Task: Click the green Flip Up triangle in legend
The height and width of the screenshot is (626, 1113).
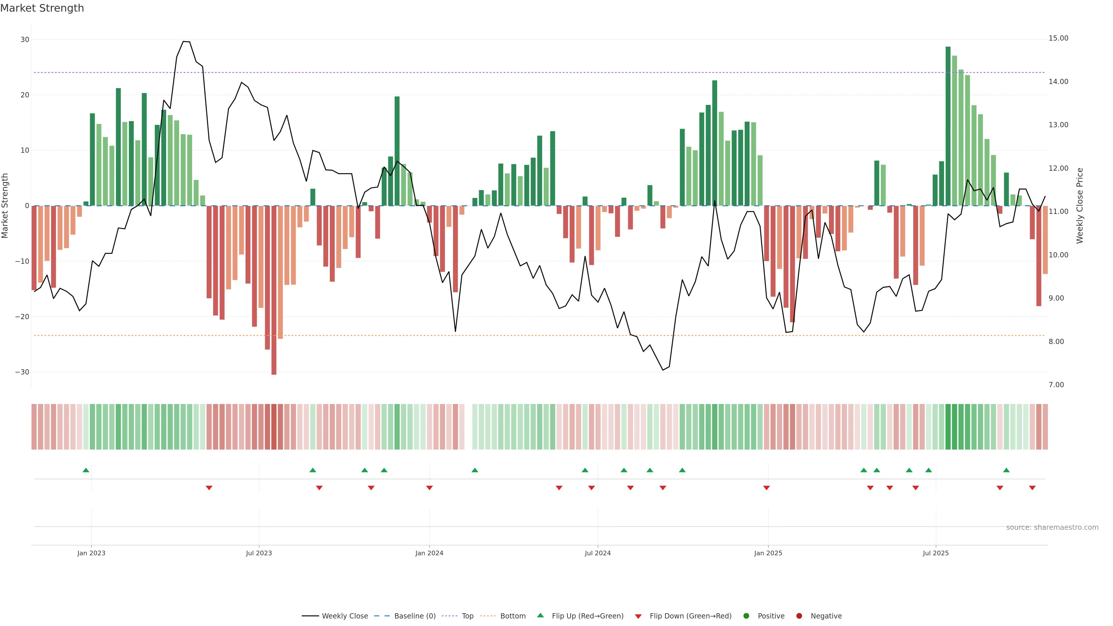Action: [x=540, y=615]
